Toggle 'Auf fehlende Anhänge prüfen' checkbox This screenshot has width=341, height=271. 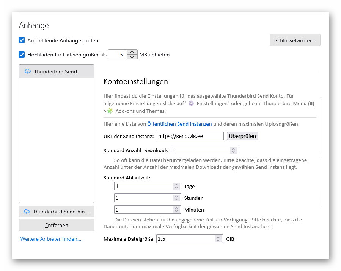22,40
